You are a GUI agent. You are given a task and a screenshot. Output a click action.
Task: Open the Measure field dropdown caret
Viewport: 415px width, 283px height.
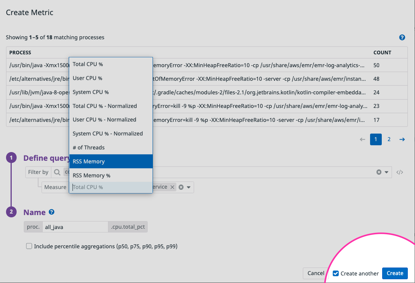[189, 186]
